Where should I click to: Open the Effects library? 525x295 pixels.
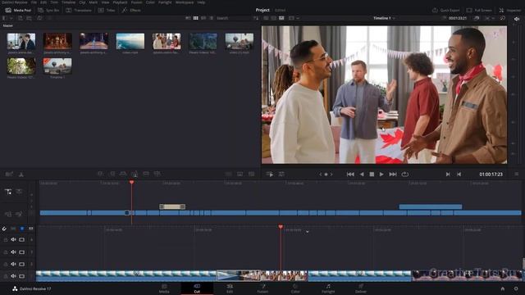131,11
